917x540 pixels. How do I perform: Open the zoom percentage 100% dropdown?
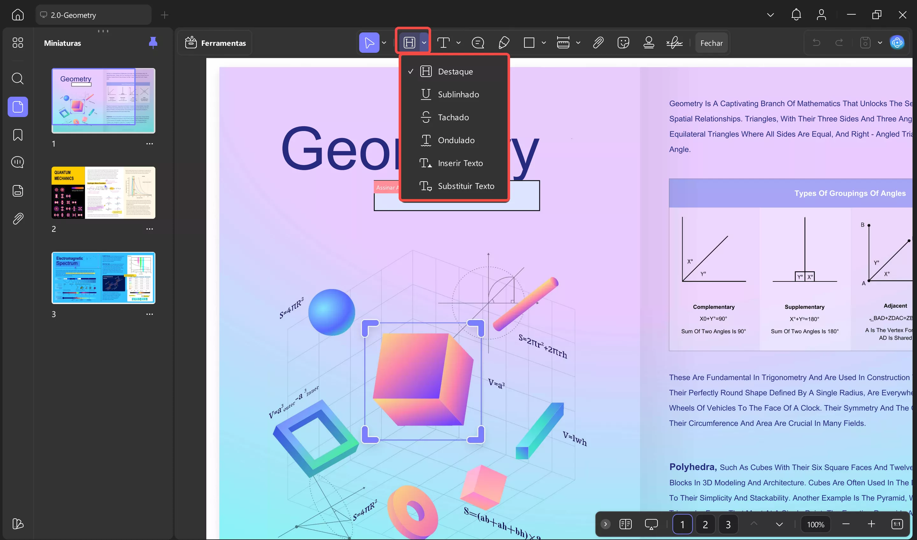(x=815, y=524)
